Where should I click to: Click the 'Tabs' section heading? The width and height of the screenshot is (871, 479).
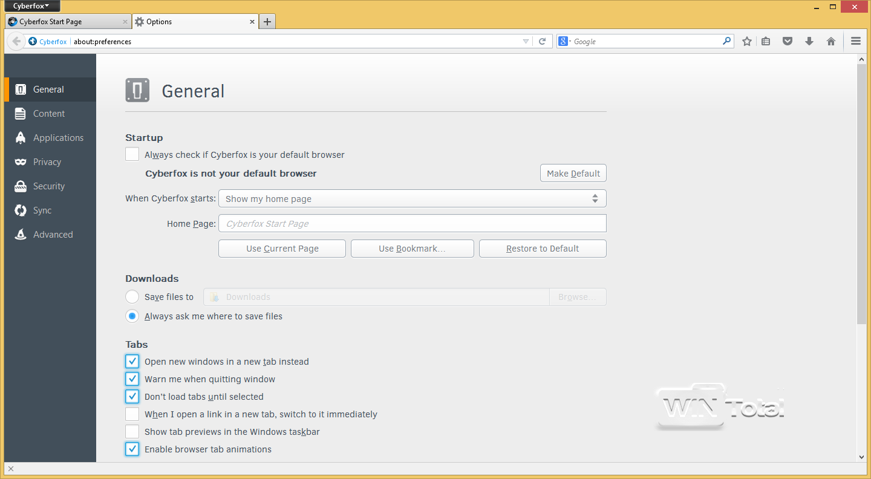point(137,344)
